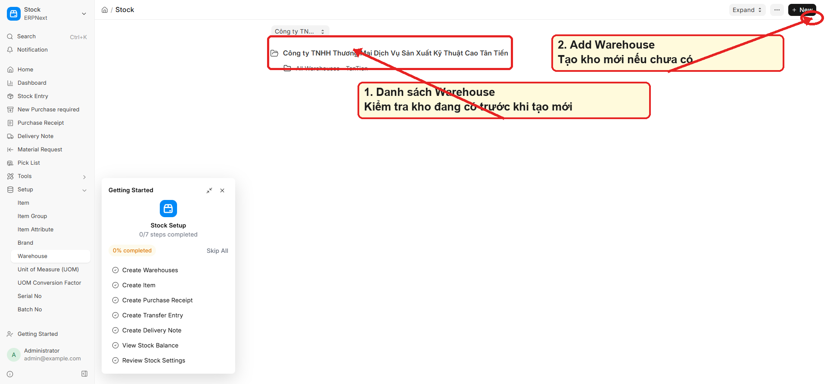Open the Stock ERPNext workspace switcher chevron

tap(84, 14)
